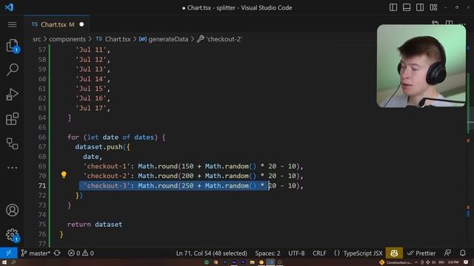This screenshot has width=474, height=266.
Task: Click line number 71 in the gutter
Action: point(42,185)
